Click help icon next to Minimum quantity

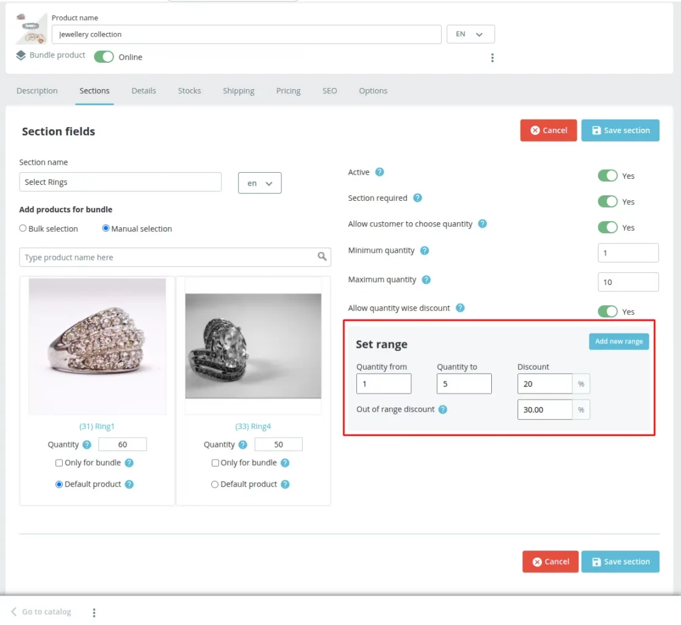(425, 250)
